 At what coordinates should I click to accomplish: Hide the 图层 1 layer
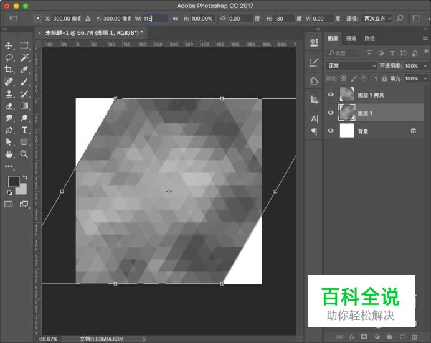click(x=331, y=113)
